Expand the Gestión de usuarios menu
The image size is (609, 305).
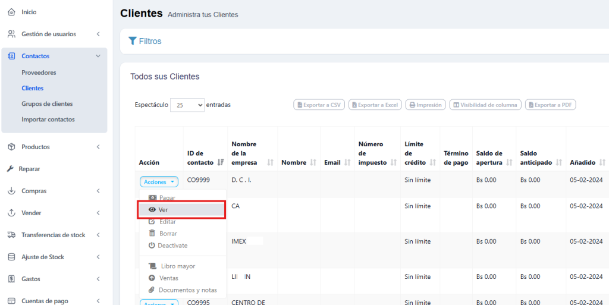[98, 34]
